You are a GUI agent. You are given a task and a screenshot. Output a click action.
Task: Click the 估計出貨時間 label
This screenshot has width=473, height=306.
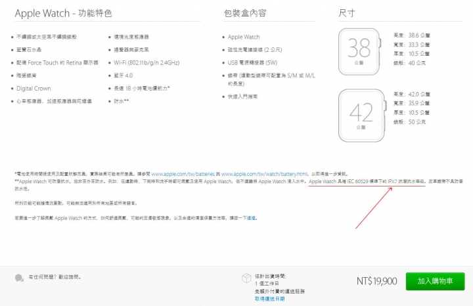pyautogui.click(x=270, y=276)
